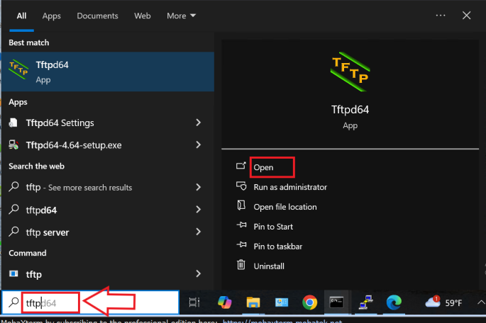486x323 pixels.
Task: Open Task View from the taskbar
Action: point(195,302)
